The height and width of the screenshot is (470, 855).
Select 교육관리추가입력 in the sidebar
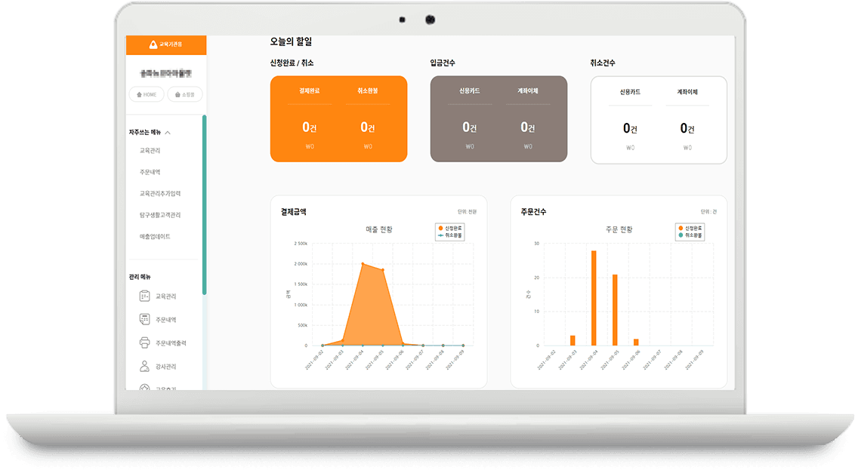point(159,194)
